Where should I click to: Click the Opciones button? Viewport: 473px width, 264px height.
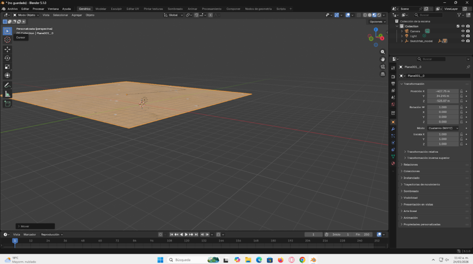[377, 22]
